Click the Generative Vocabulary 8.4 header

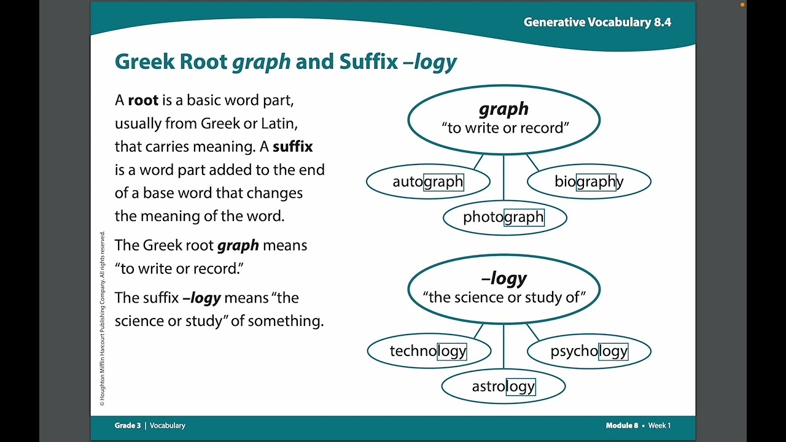[597, 22]
